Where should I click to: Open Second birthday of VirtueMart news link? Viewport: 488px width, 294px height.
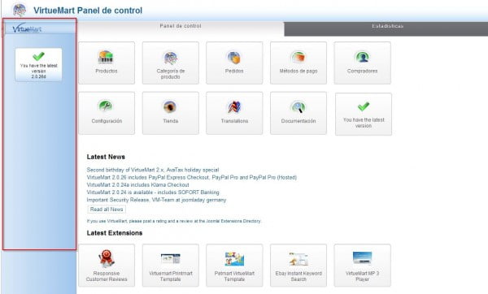pos(153,170)
